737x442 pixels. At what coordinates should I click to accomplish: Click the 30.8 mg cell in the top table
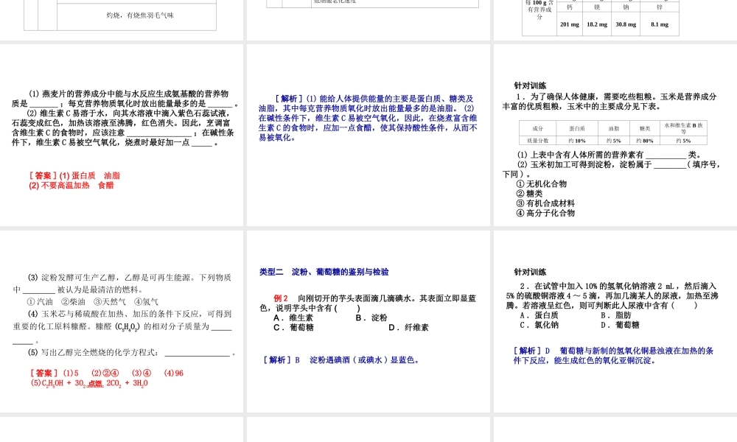[x=626, y=24]
